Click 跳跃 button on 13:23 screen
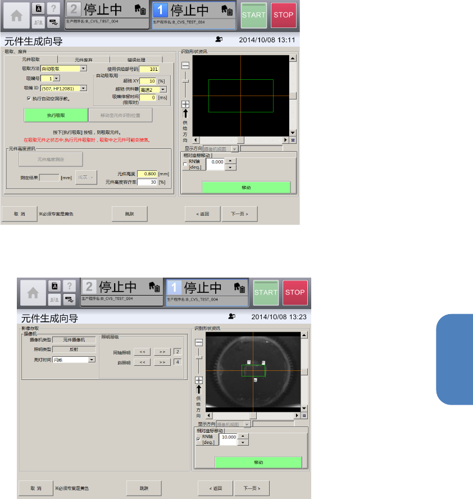This screenshot has height=499, width=473. point(144,488)
